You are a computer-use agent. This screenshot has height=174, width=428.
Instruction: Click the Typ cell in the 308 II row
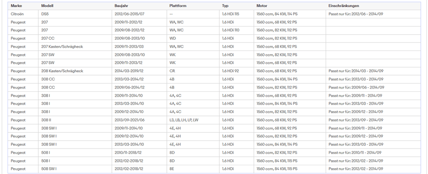(x=237, y=120)
